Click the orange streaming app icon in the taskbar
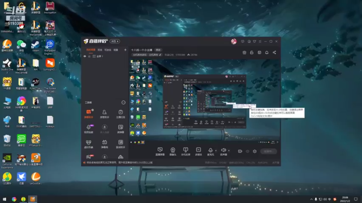362x203 pixels. click(33, 199)
